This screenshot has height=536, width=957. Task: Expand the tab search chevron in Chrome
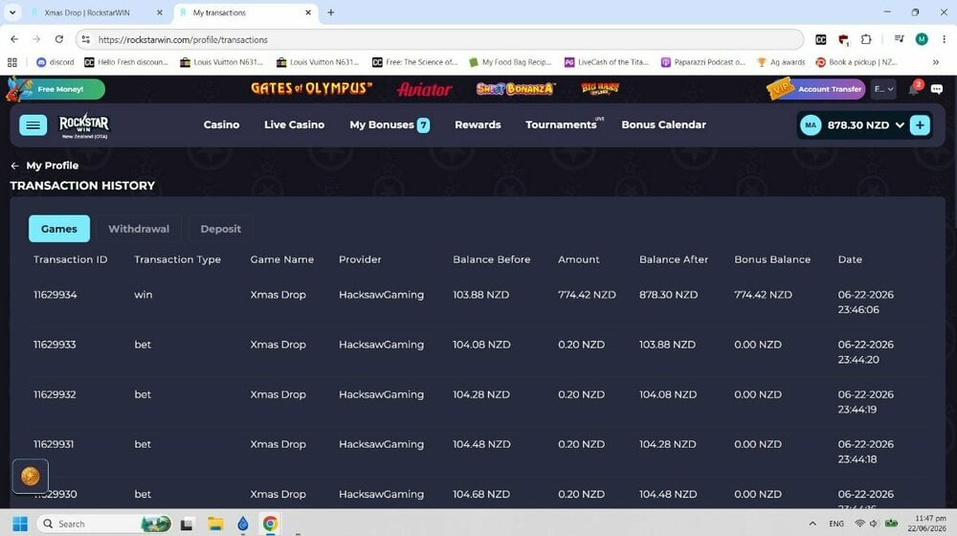[12, 12]
